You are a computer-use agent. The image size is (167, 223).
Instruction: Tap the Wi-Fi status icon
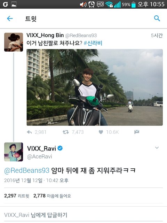109,5
